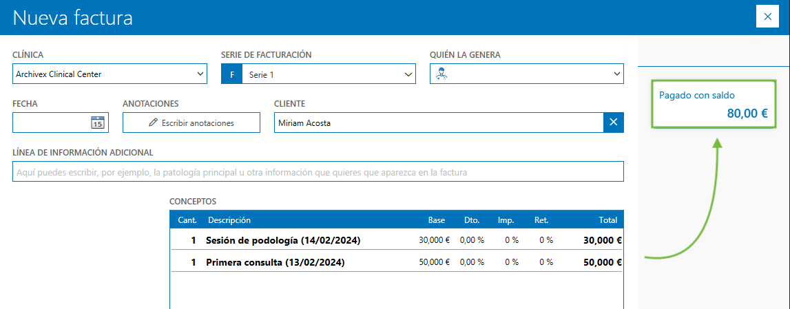The height and width of the screenshot is (309, 790).
Task: Click the Línea de información adicional field
Action: coord(318,171)
